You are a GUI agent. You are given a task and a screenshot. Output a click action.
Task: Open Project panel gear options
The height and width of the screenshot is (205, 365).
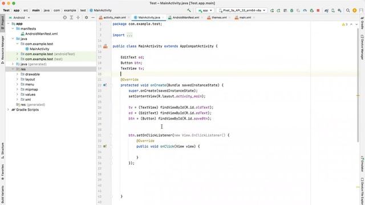click(x=86, y=18)
